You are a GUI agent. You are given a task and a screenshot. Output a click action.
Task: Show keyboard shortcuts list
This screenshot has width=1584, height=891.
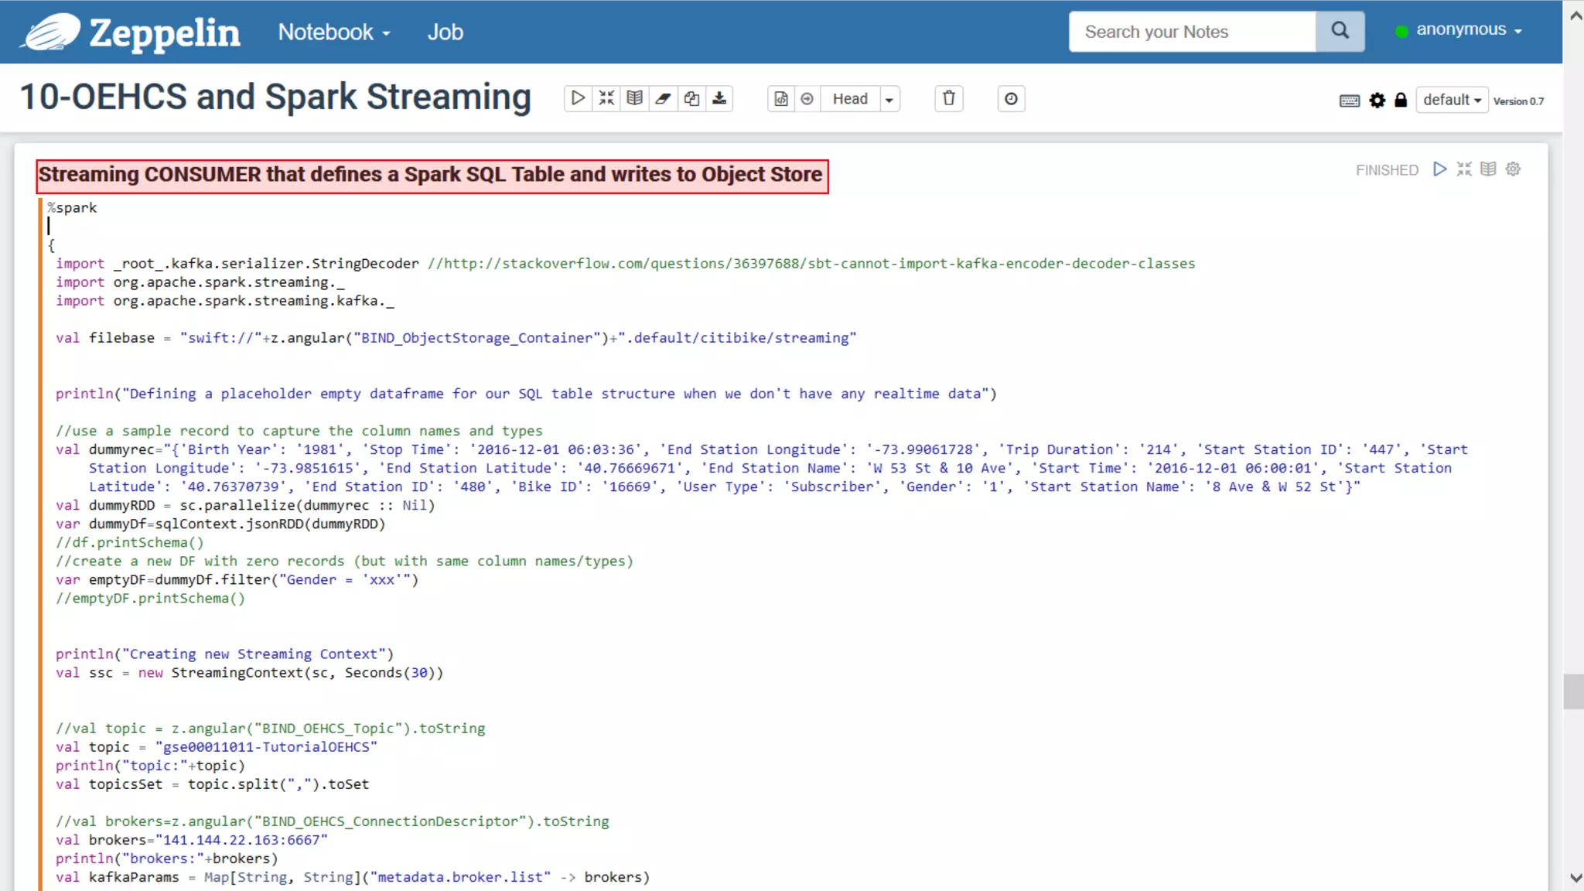point(1349,101)
